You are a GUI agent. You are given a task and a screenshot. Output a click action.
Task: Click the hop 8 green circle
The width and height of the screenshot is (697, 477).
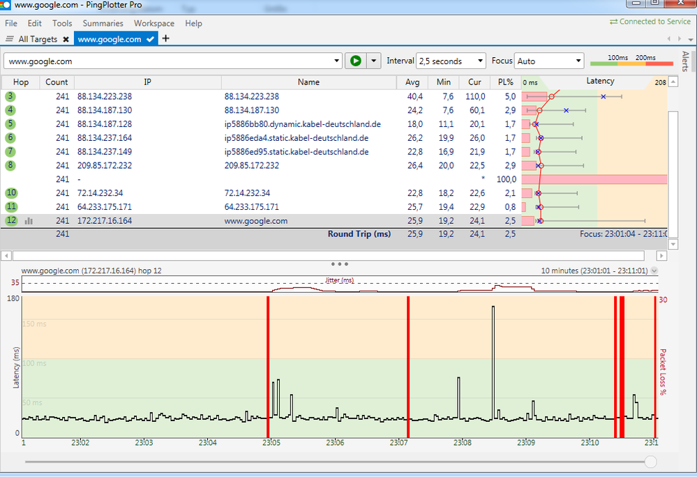click(x=10, y=165)
